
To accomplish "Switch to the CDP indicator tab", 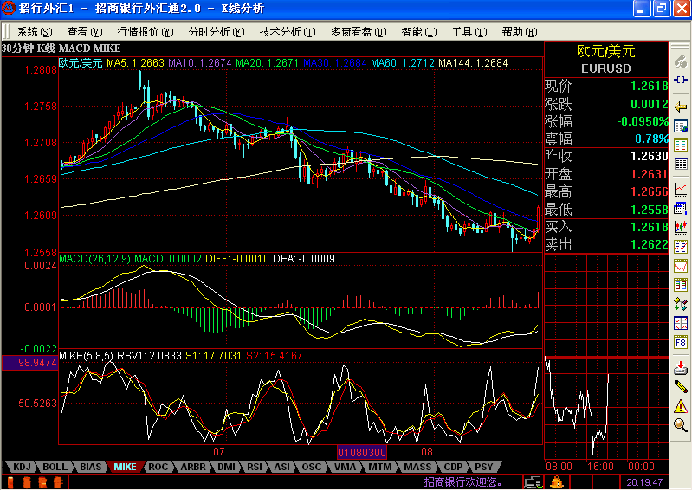I will point(453,467).
